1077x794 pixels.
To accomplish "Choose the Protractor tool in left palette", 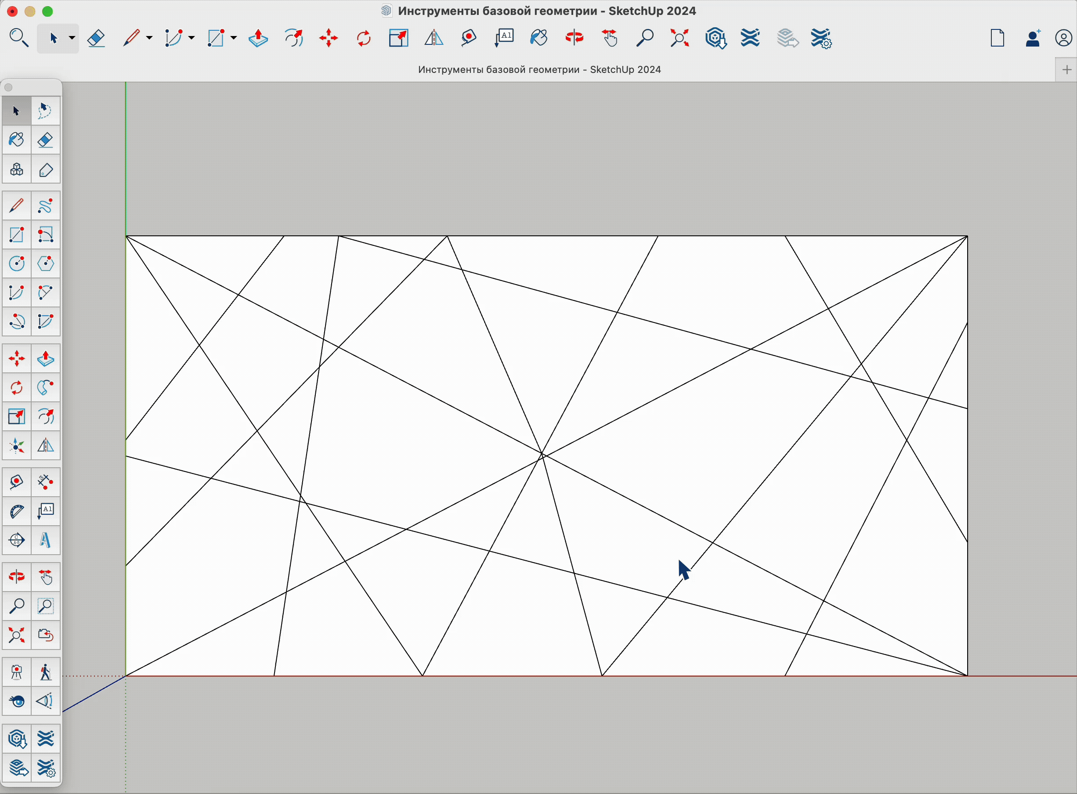I will point(16,511).
